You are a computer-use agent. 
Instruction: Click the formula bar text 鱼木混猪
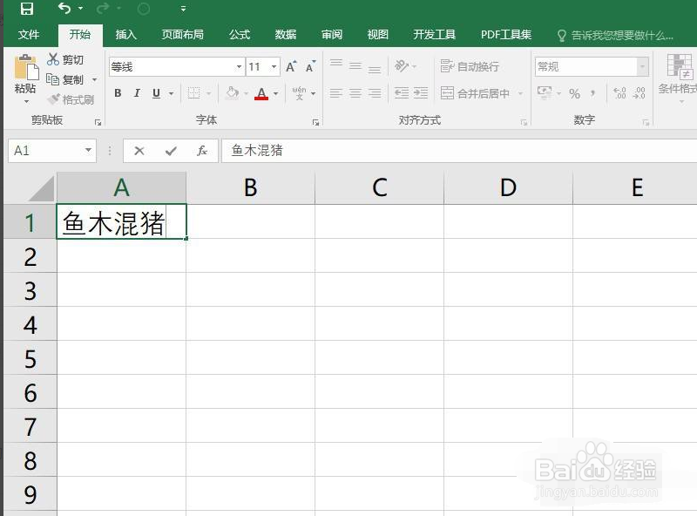coord(257,150)
